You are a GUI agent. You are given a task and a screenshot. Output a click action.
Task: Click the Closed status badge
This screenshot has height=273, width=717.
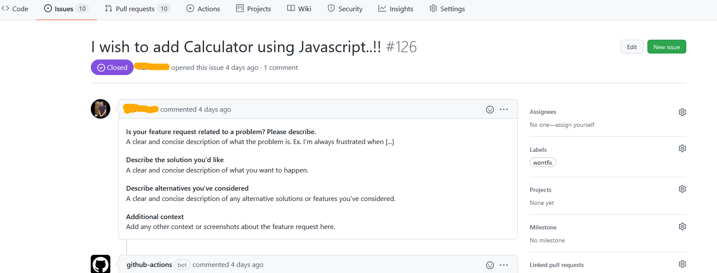(x=112, y=67)
